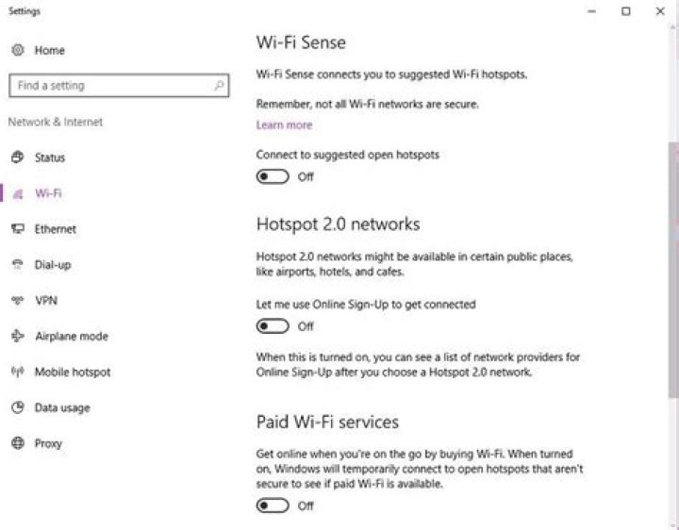Click the VPN icon in sidebar
This screenshot has height=530, width=679.
pyautogui.click(x=17, y=301)
